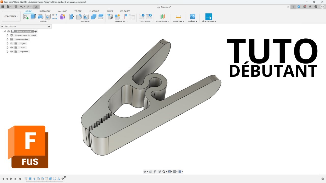Select the Create Sketch tool
The image size is (326, 183).
click(26, 17)
